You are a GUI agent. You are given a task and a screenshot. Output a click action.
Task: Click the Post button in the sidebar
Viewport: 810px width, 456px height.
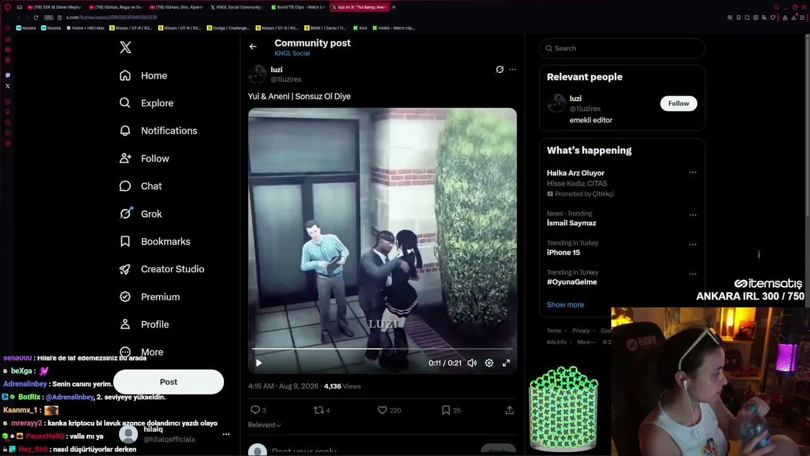tap(168, 382)
